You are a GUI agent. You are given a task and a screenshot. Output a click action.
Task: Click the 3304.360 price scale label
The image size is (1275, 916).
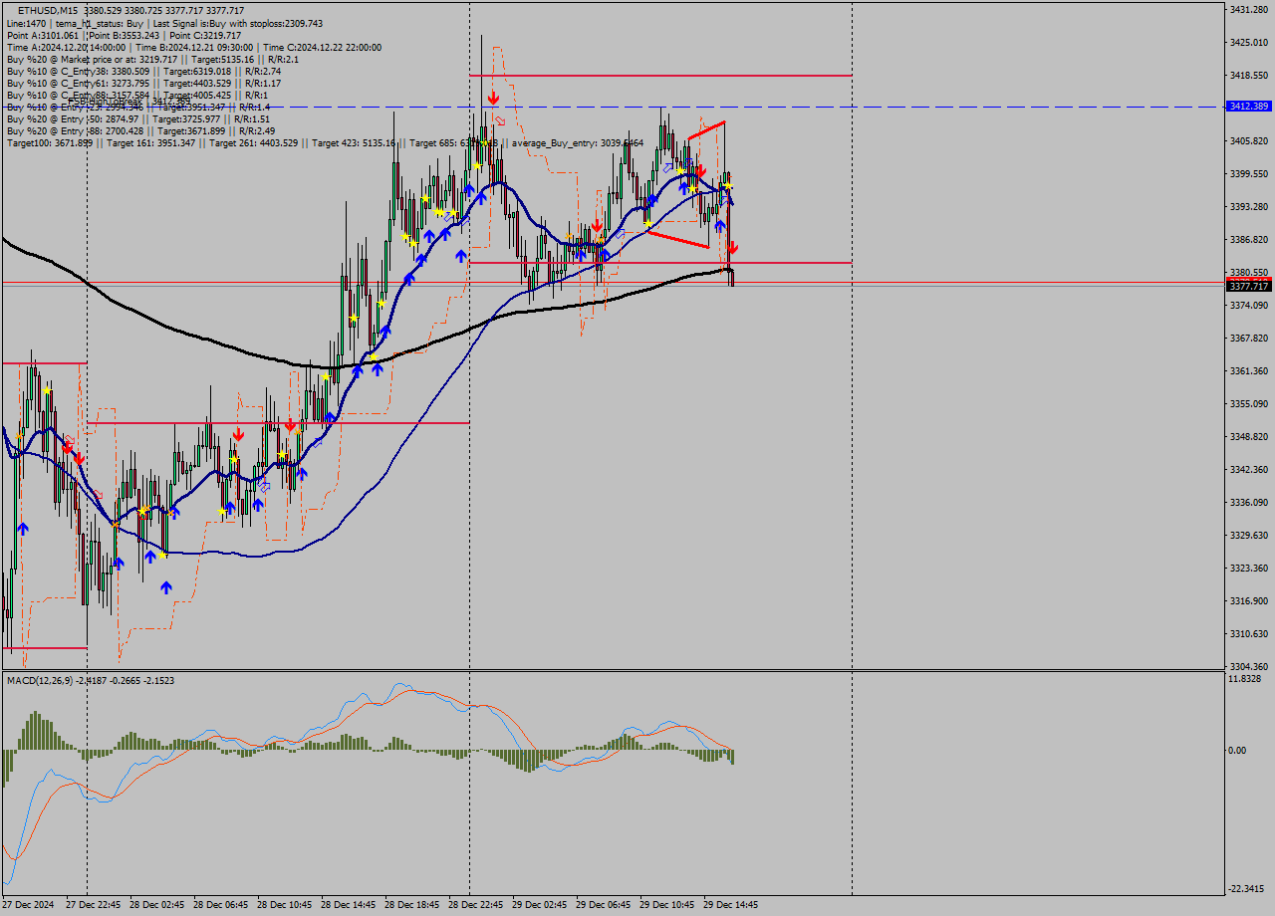(x=1248, y=666)
